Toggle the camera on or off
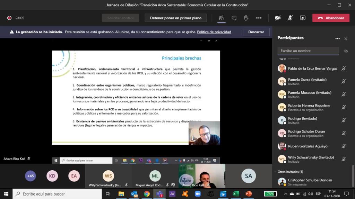The width and height of the screenshot is (355, 199). coord(278,18)
